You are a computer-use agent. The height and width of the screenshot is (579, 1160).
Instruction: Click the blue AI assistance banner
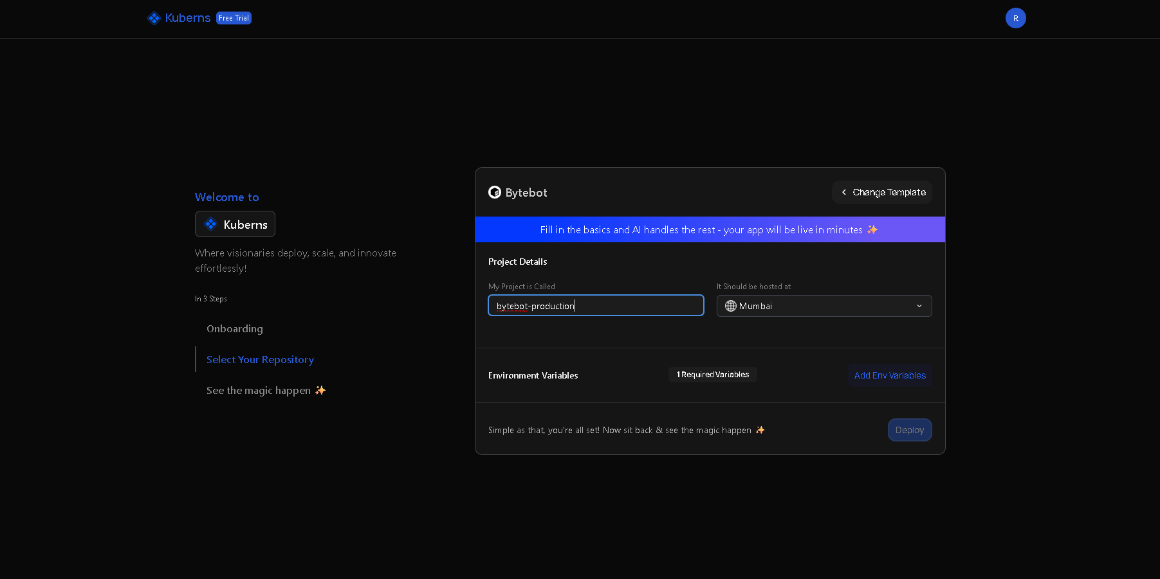click(710, 229)
